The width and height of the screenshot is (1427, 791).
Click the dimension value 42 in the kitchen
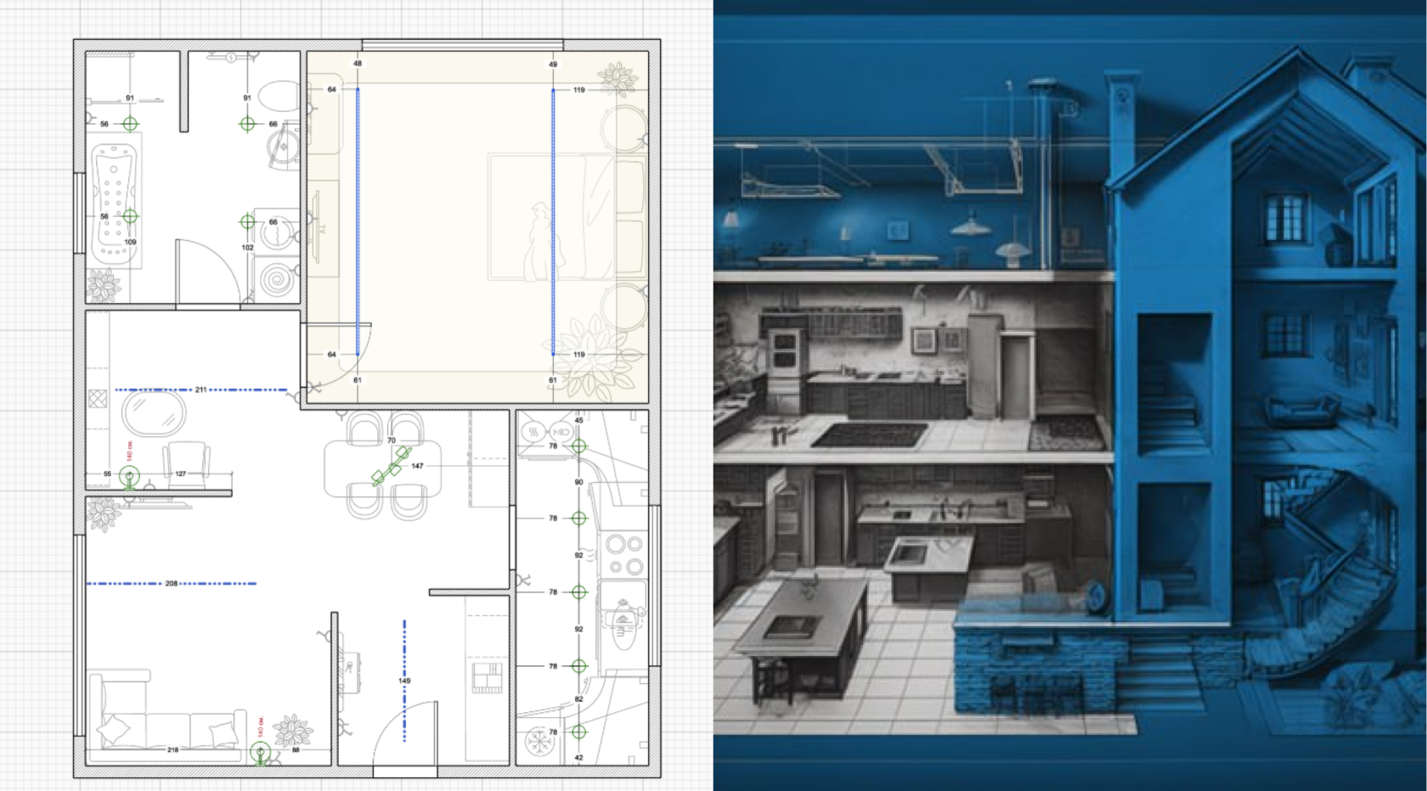tap(579, 758)
